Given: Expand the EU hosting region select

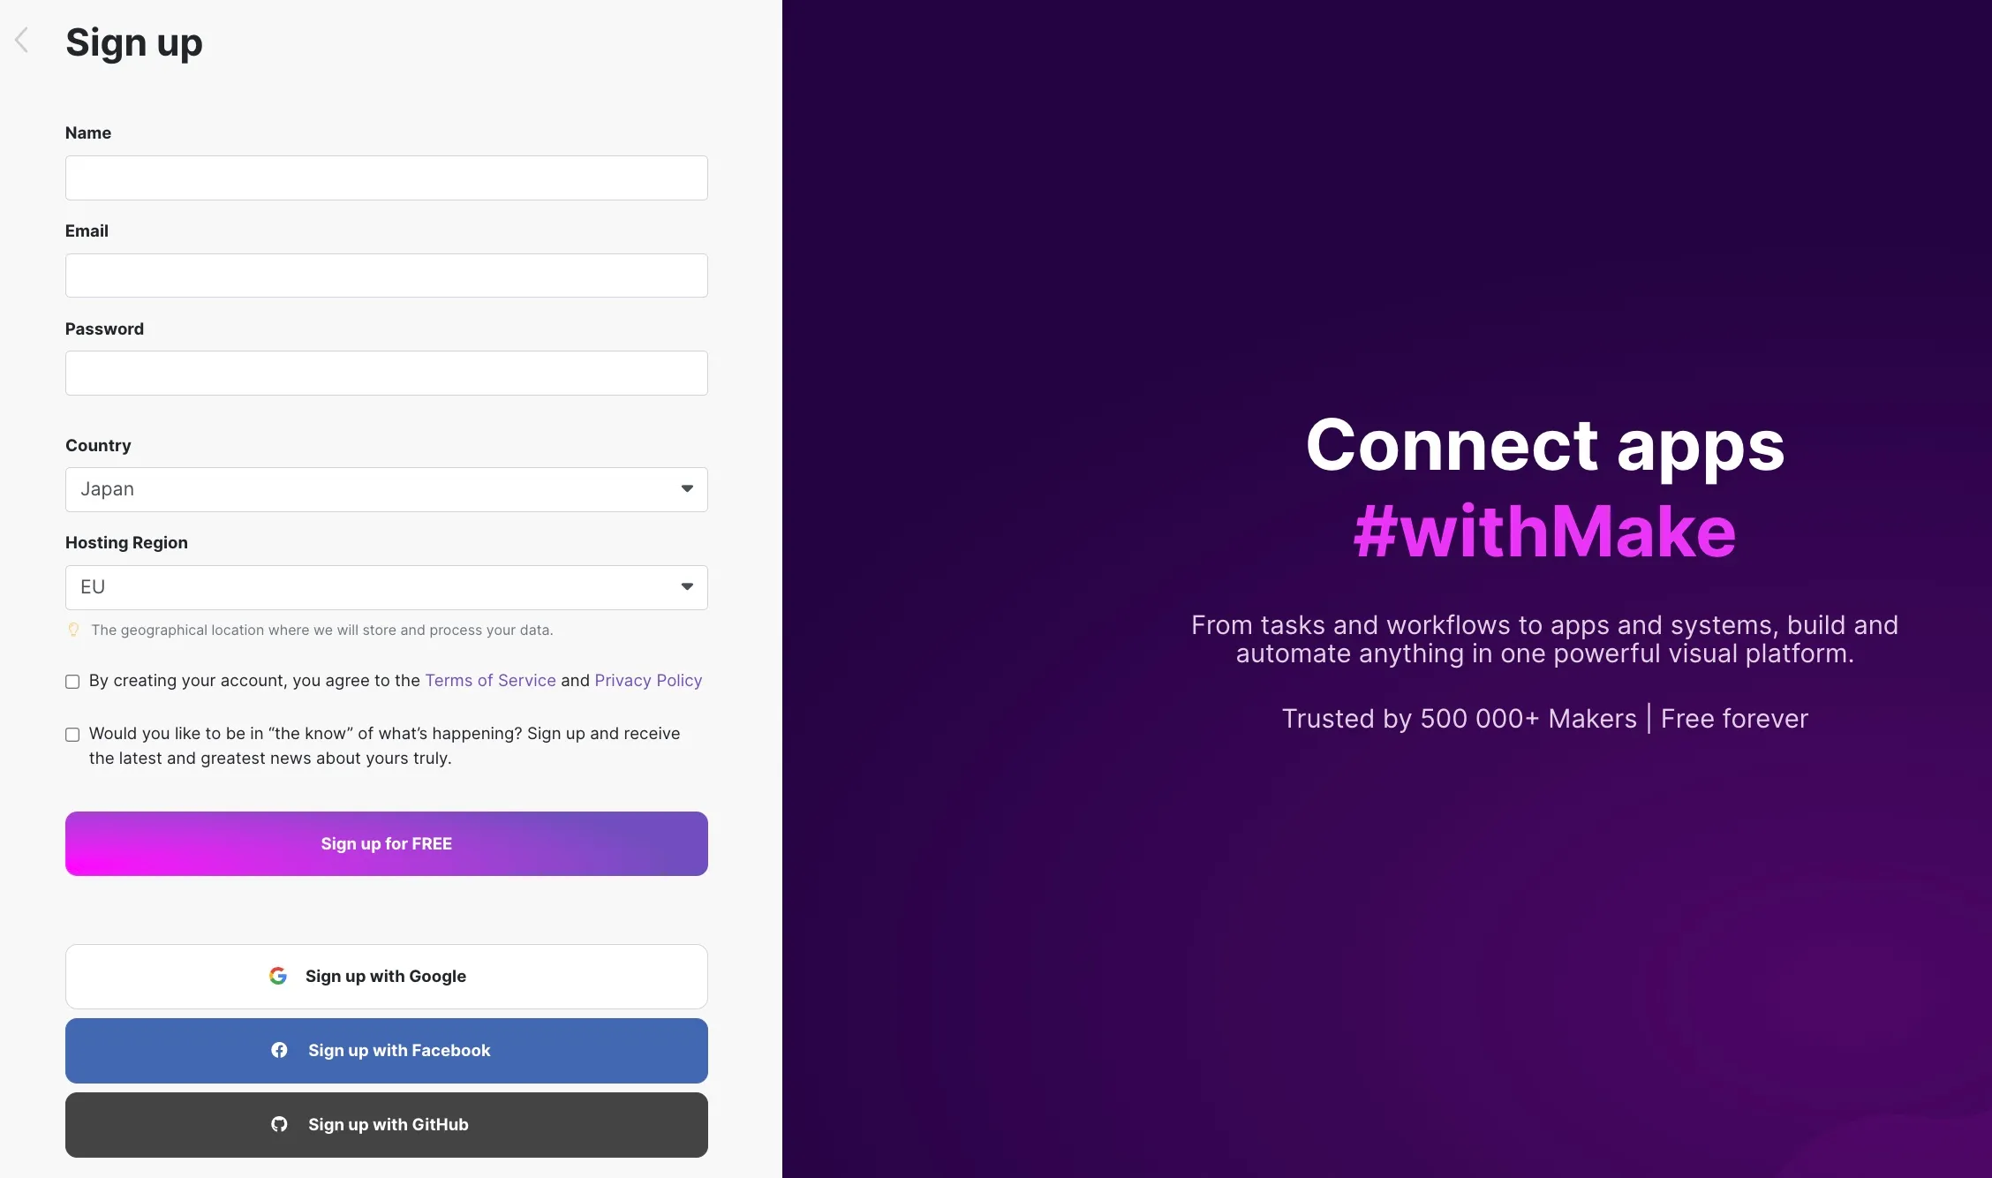Looking at the screenshot, I should click(371, 587).
